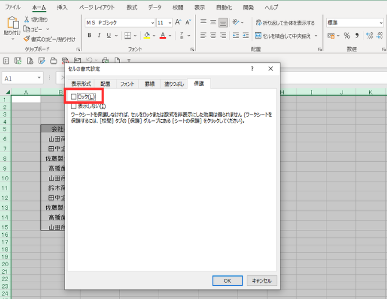Click the middle align icon
Viewport: 387px width, 299px height.
213,22
